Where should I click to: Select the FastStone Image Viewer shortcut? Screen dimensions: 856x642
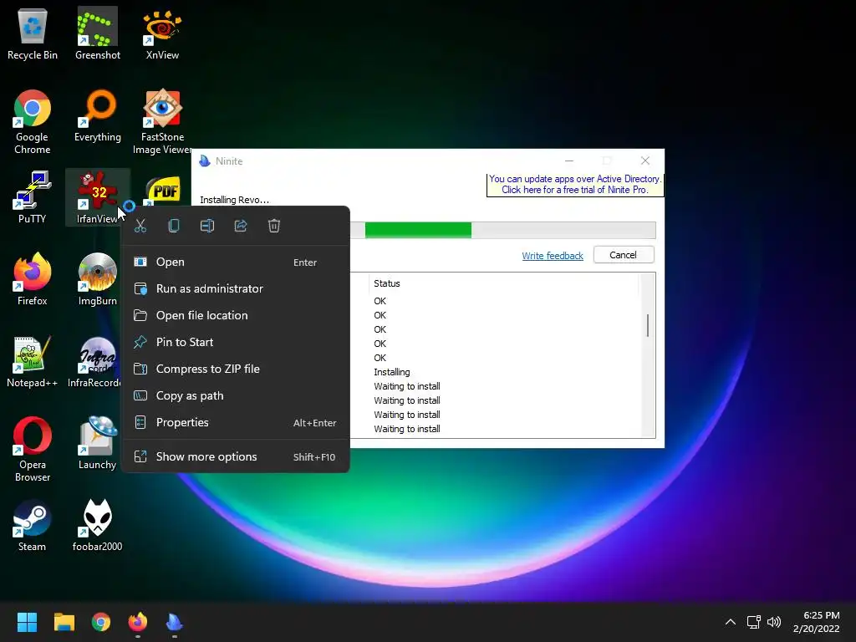click(162, 122)
